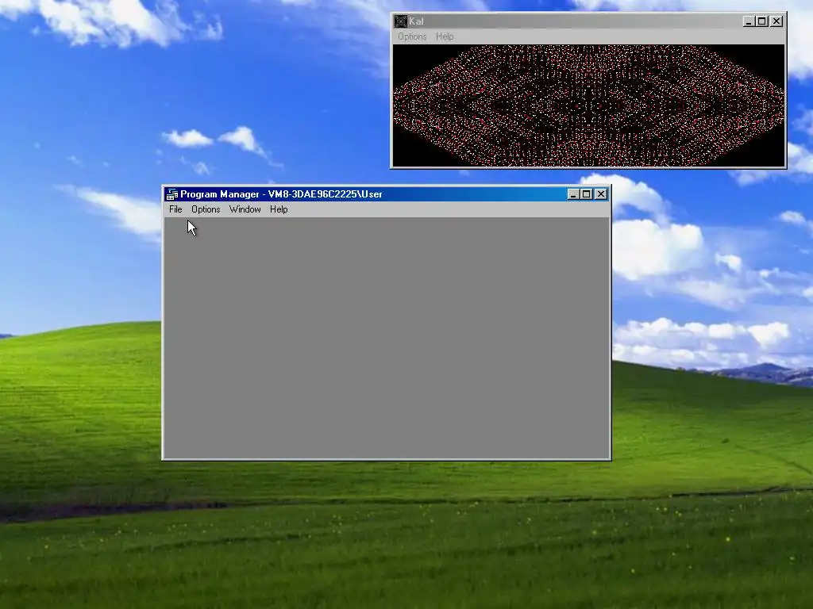The height and width of the screenshot is (609, 813).
Task: Open the Options menu in Kal window
Action: point(412,36)
